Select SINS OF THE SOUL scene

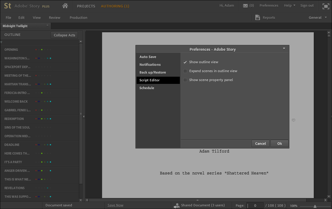(x=39, y=127)
